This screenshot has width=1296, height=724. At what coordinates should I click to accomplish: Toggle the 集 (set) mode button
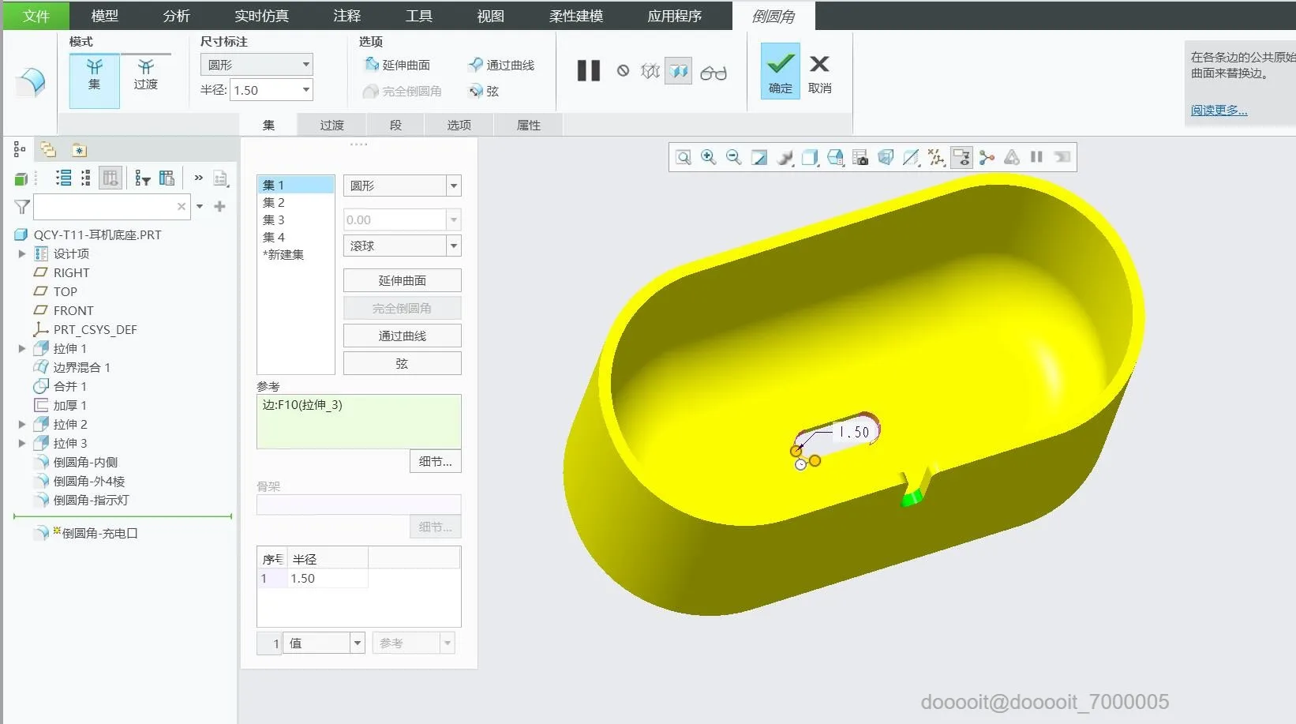pos(94,74)
